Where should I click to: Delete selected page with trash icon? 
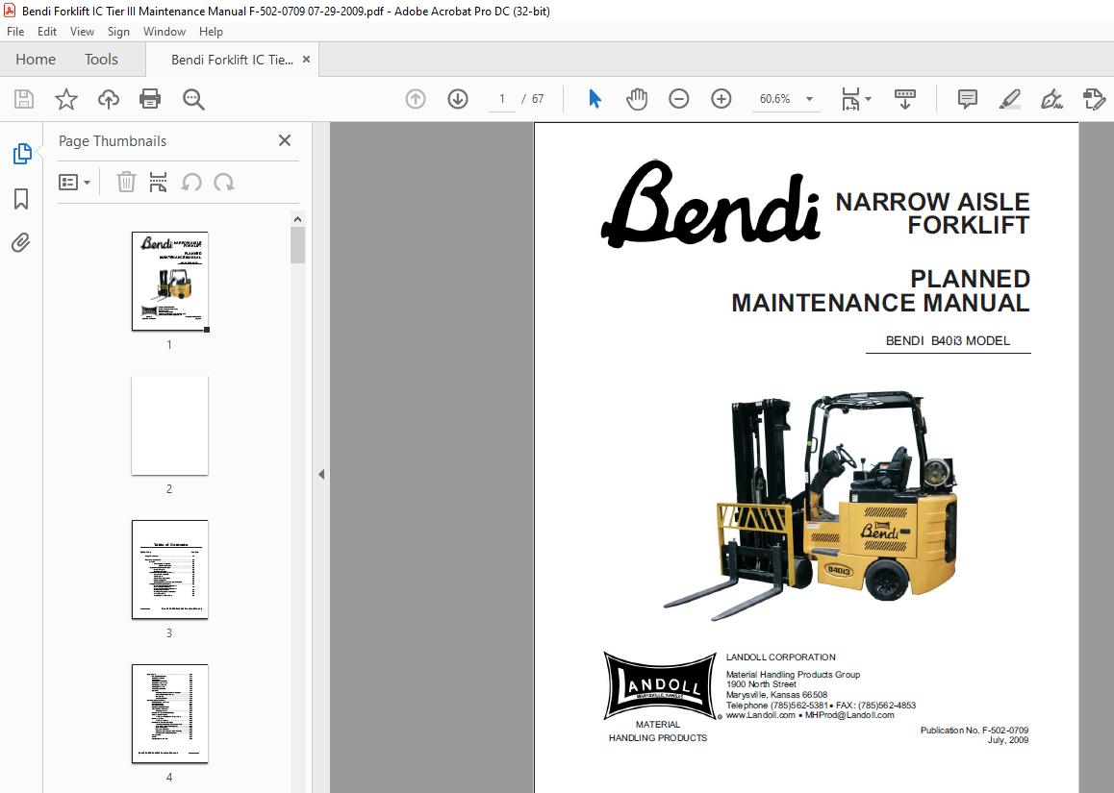tap(126, 183)
